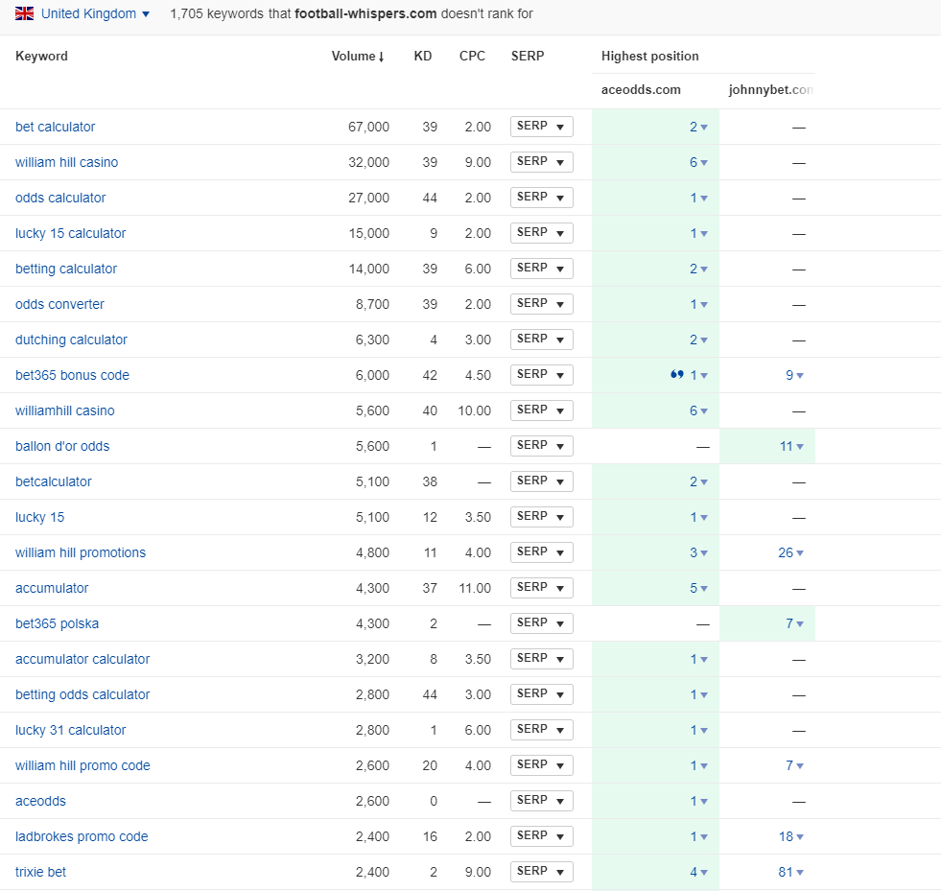Open SERP dropdown for accumulator calculator
Viewport: 941px width, 891px height.
pos(541,659)
